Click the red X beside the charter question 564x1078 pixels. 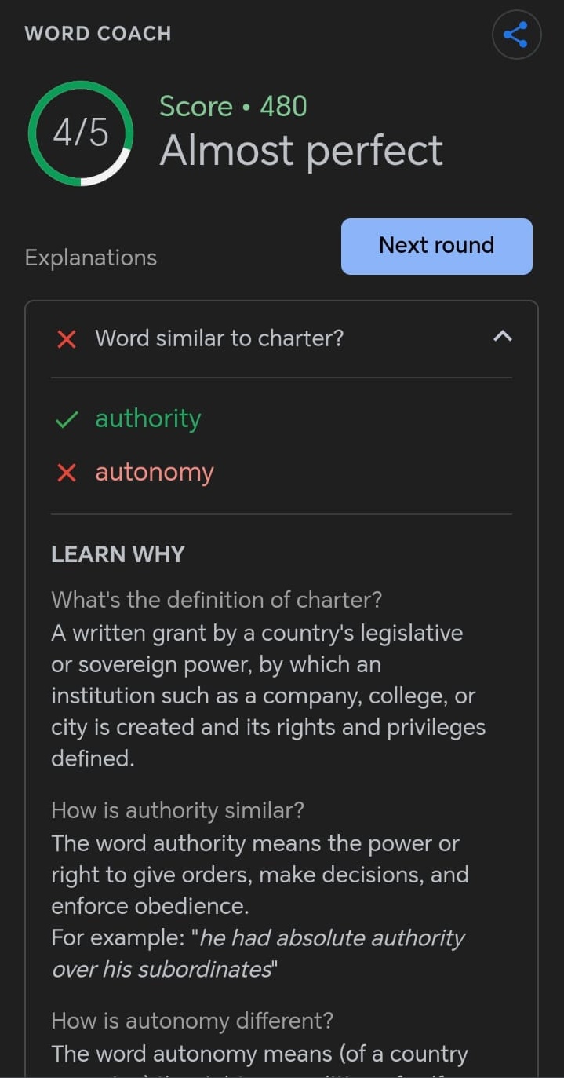pos(67,339)
